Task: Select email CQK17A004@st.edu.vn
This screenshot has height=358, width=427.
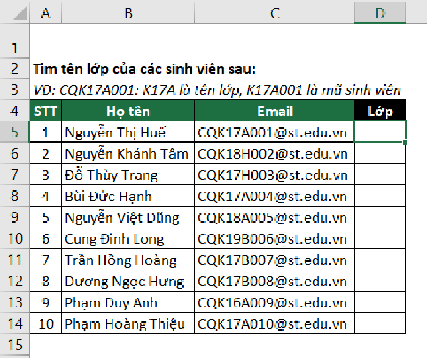Action: coord(274,196)
